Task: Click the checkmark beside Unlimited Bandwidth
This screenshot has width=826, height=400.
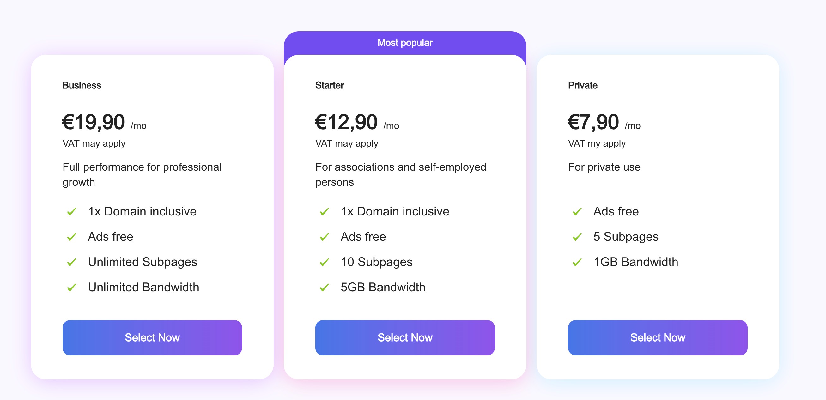Action: pyautogui.click(x=71, y=287)
